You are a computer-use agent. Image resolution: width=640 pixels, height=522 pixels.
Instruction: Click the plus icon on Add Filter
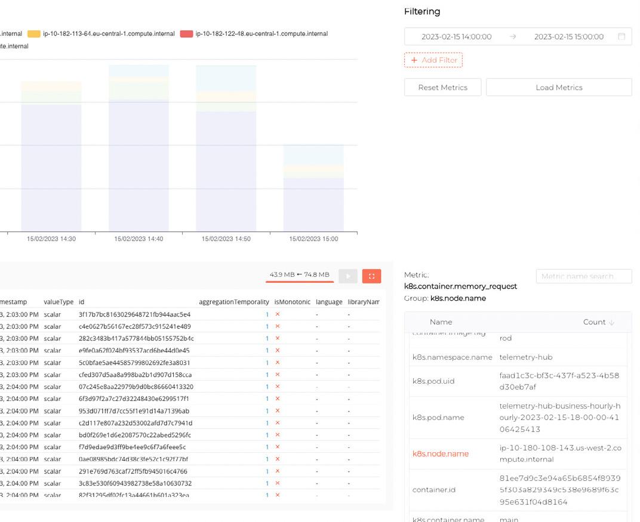point(414,60)
